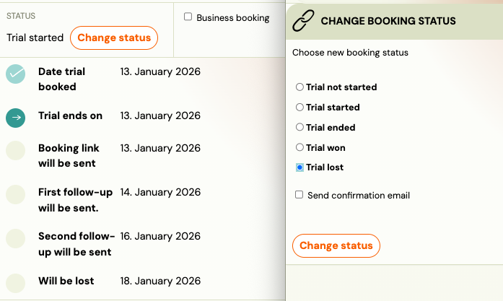Select the Trial lost radio button
This screenshot has height=301, width=503.
pyautogui.click(x=300, y=167)
